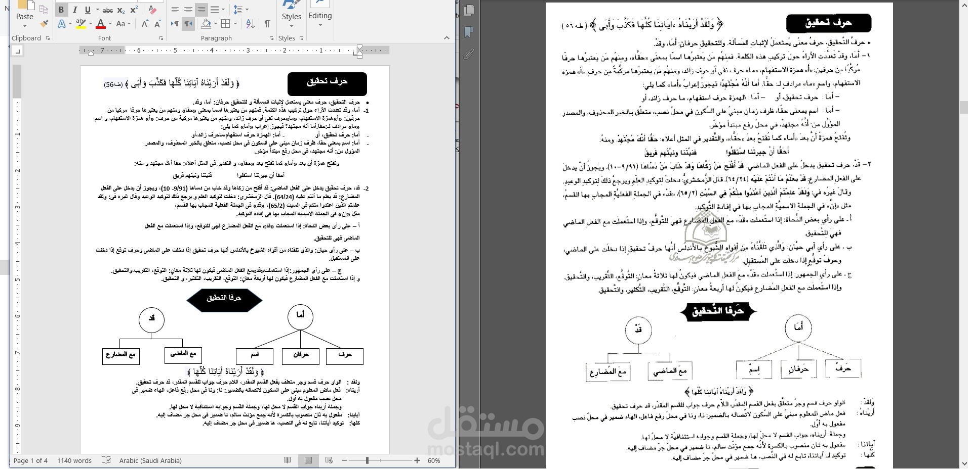This screenshot has height=469, width=972.
Task: Expand the Text Effects dropdown arrow
Action: tap(69, 24)
